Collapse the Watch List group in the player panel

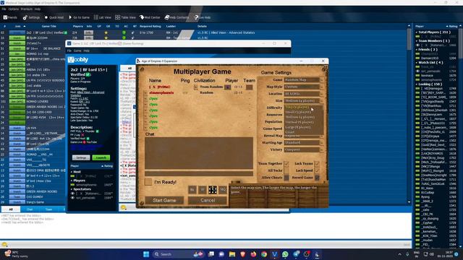click(x=417, y=63)
